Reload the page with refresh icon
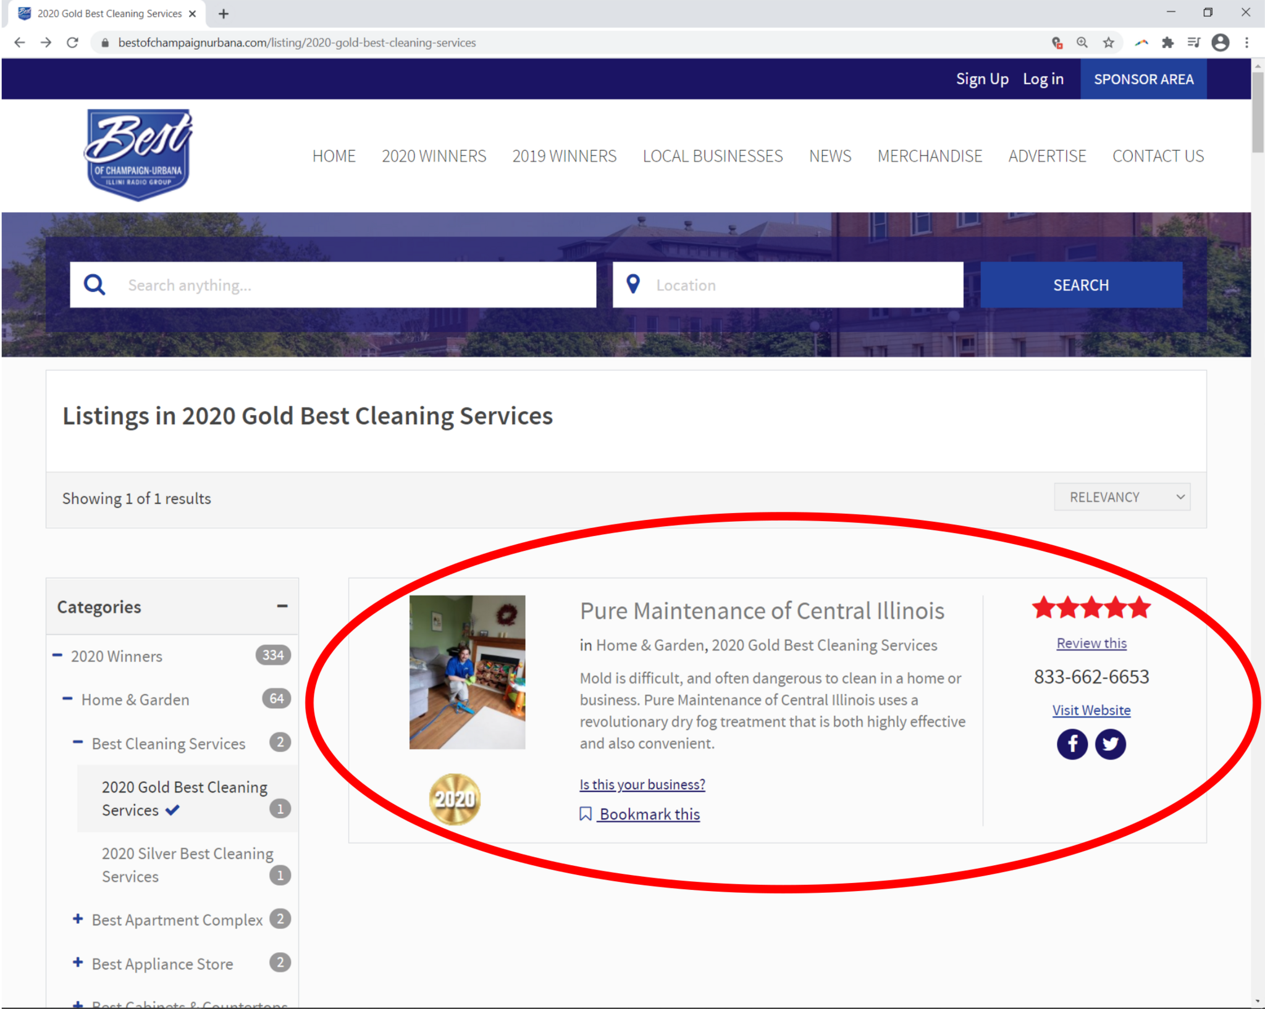Viewport: 1265px width, 1009px height. point(73,43)
